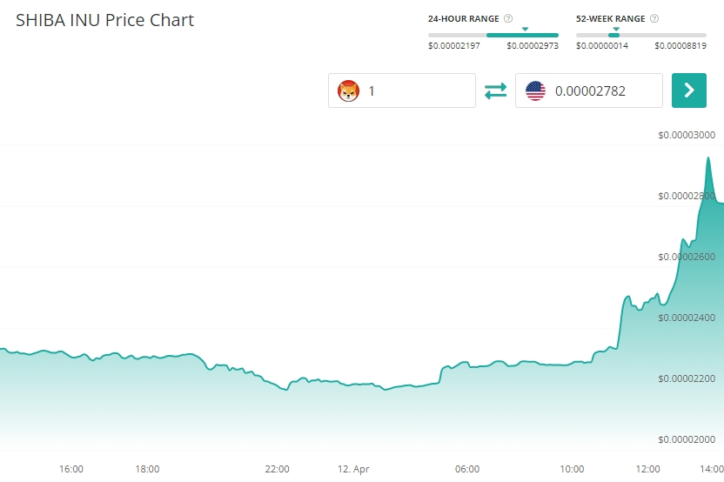Click the US flag currency icon

(535, 90)
